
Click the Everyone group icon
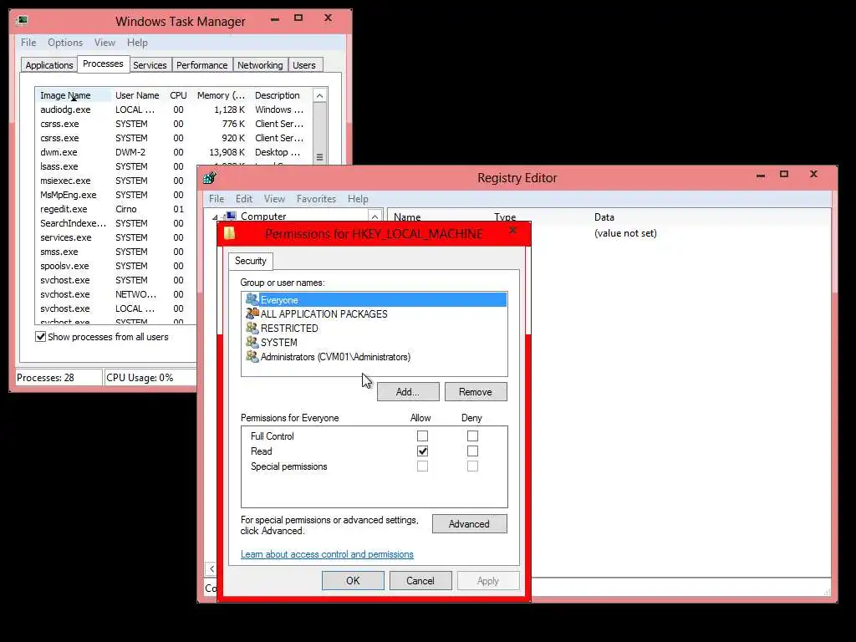click(252, 299)
